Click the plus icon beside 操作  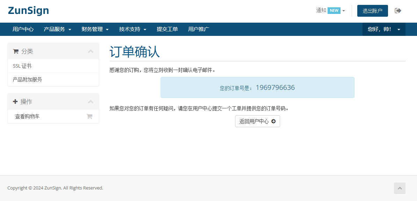tap(15, 102)
